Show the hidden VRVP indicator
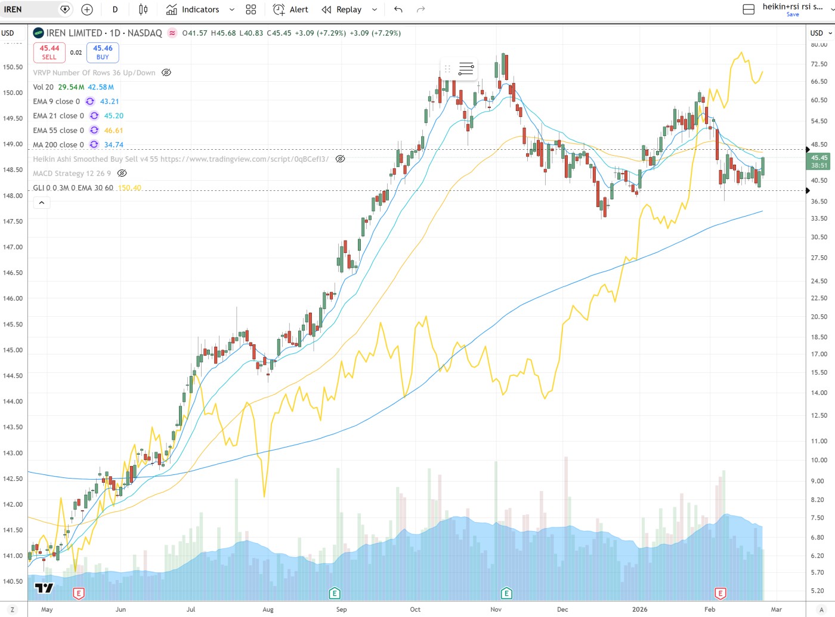Image resolution: width=835 pixels, height=617 pixels. pos(166,73)
